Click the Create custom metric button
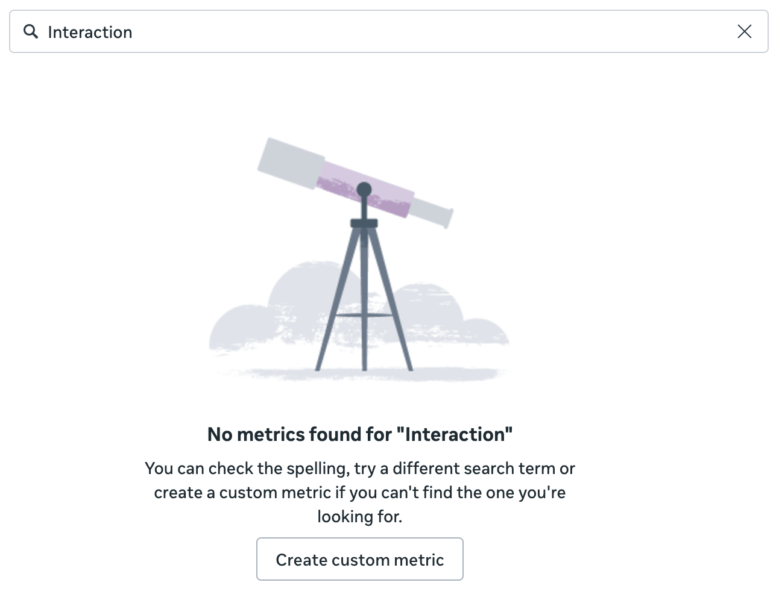The image size is (779, 612). [x=360, y=560]
